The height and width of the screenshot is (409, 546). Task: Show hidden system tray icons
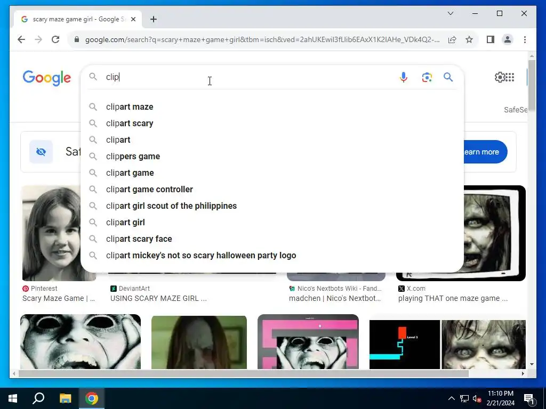[451, 398]
